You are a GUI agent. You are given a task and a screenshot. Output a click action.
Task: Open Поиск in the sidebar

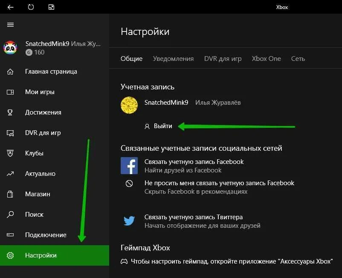[55, 215]
